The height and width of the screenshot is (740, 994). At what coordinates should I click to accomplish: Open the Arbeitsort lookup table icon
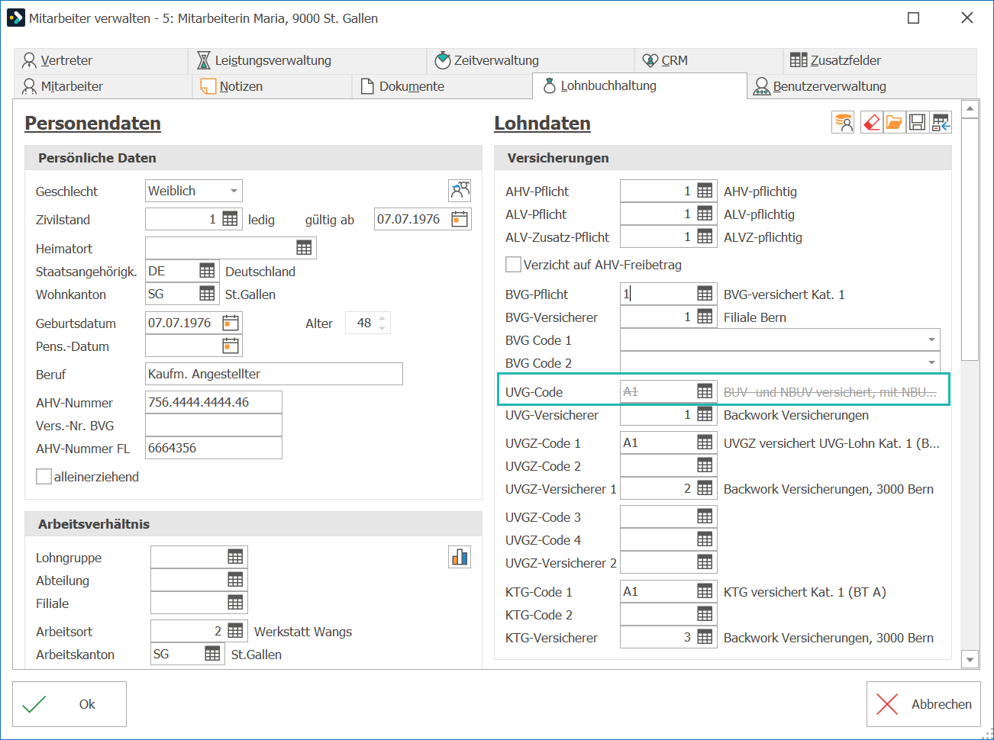tap(235, 631)
